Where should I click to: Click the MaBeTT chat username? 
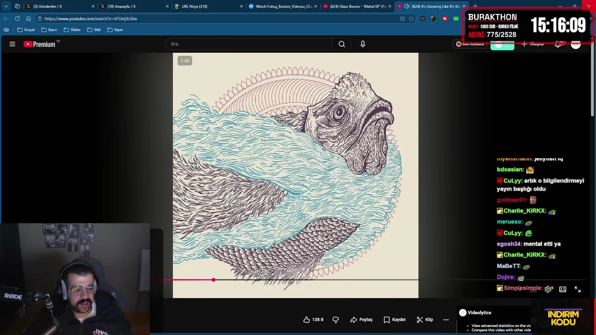(x=508, y=266)
